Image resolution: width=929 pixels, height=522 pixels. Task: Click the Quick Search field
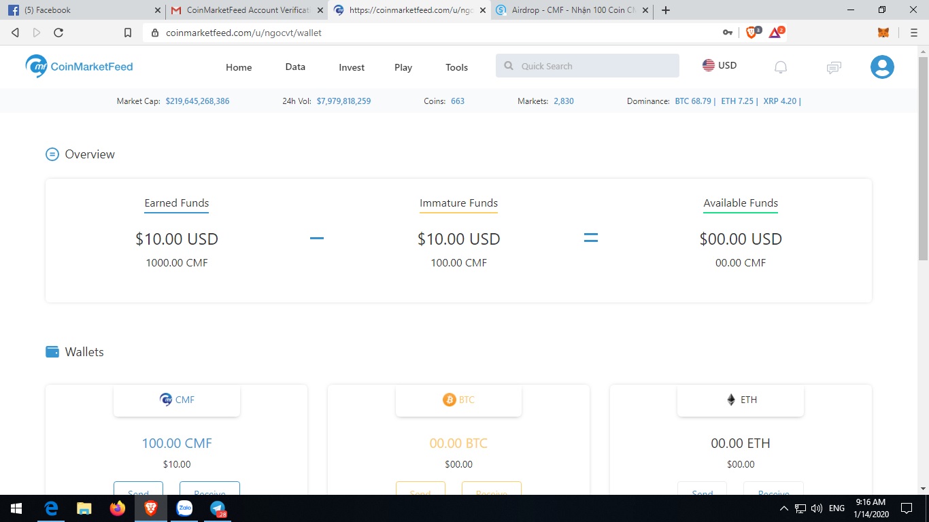tap(588, 66)
